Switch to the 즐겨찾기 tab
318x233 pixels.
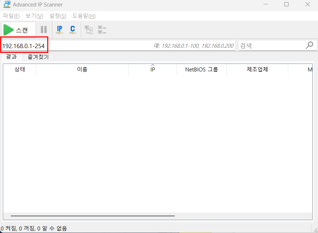tap(38, 57)
